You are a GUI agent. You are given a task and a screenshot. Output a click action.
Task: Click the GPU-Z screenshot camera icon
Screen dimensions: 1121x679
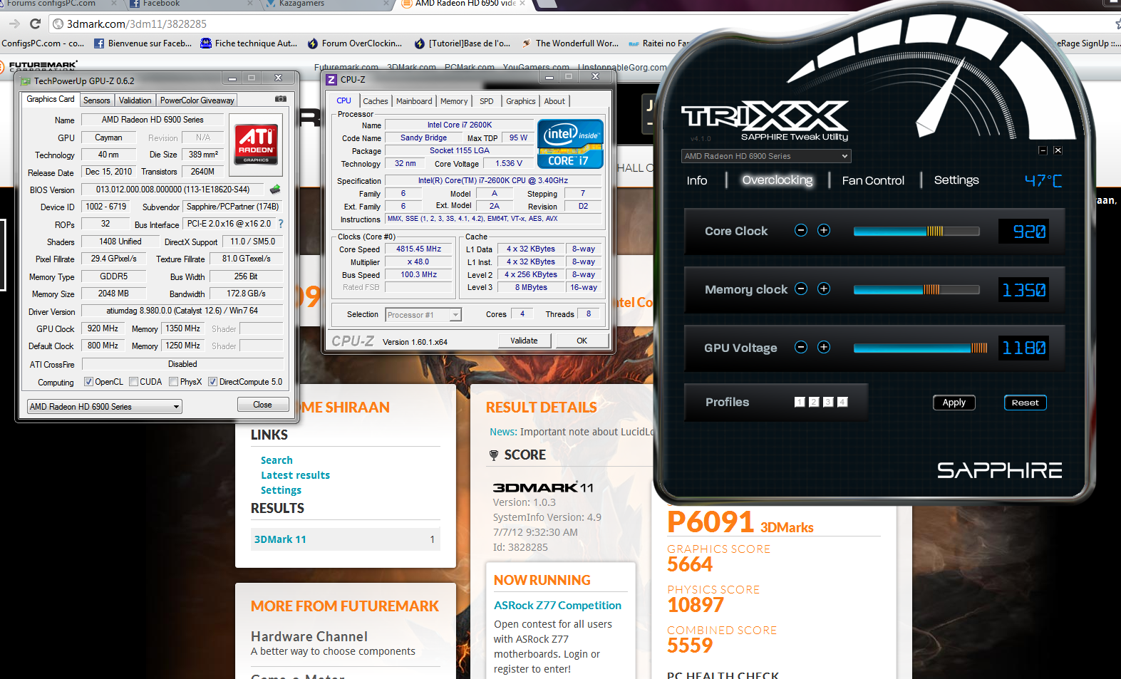tap(281, 99)
